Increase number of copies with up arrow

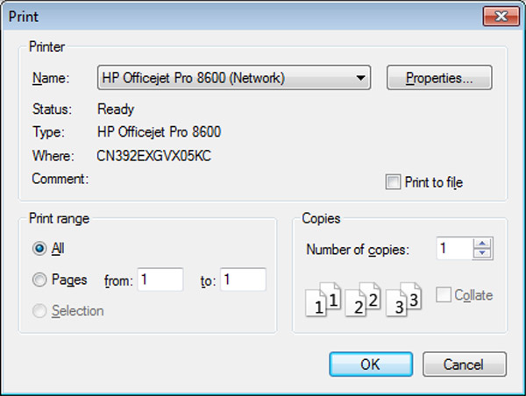coord(482,243)
